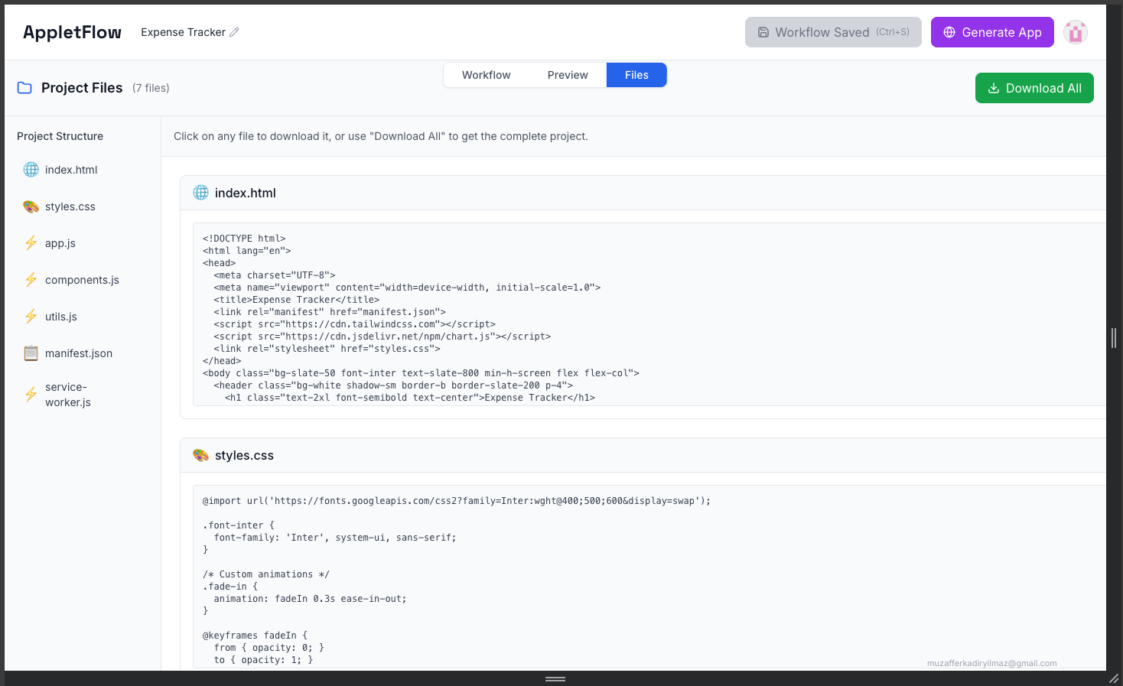Select the lightning icon beside utils.js

point(31,316)
